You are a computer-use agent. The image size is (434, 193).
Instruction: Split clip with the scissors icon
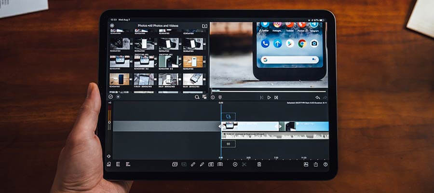[244, 165]
